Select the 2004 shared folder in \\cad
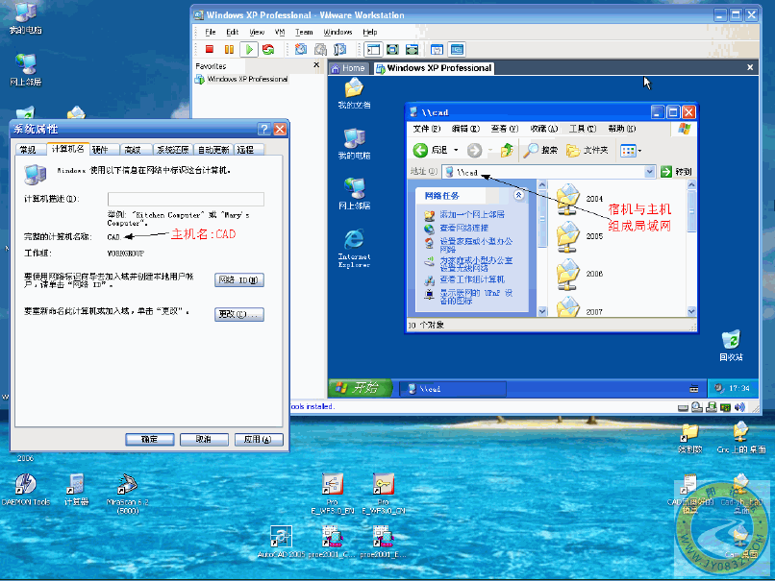 tap(580, 199)
